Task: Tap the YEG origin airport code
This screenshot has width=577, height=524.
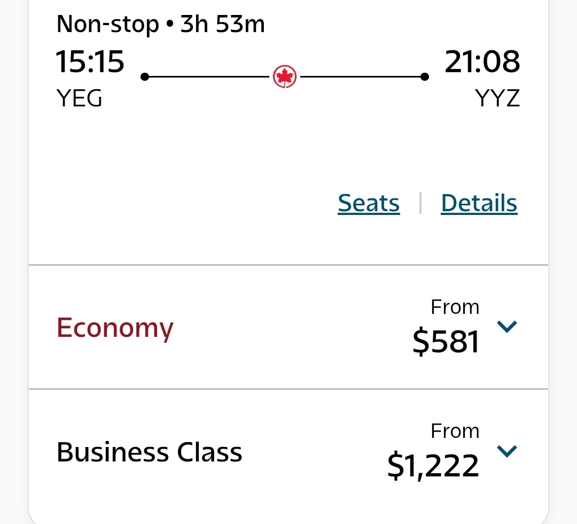Action: pos(79,98)
